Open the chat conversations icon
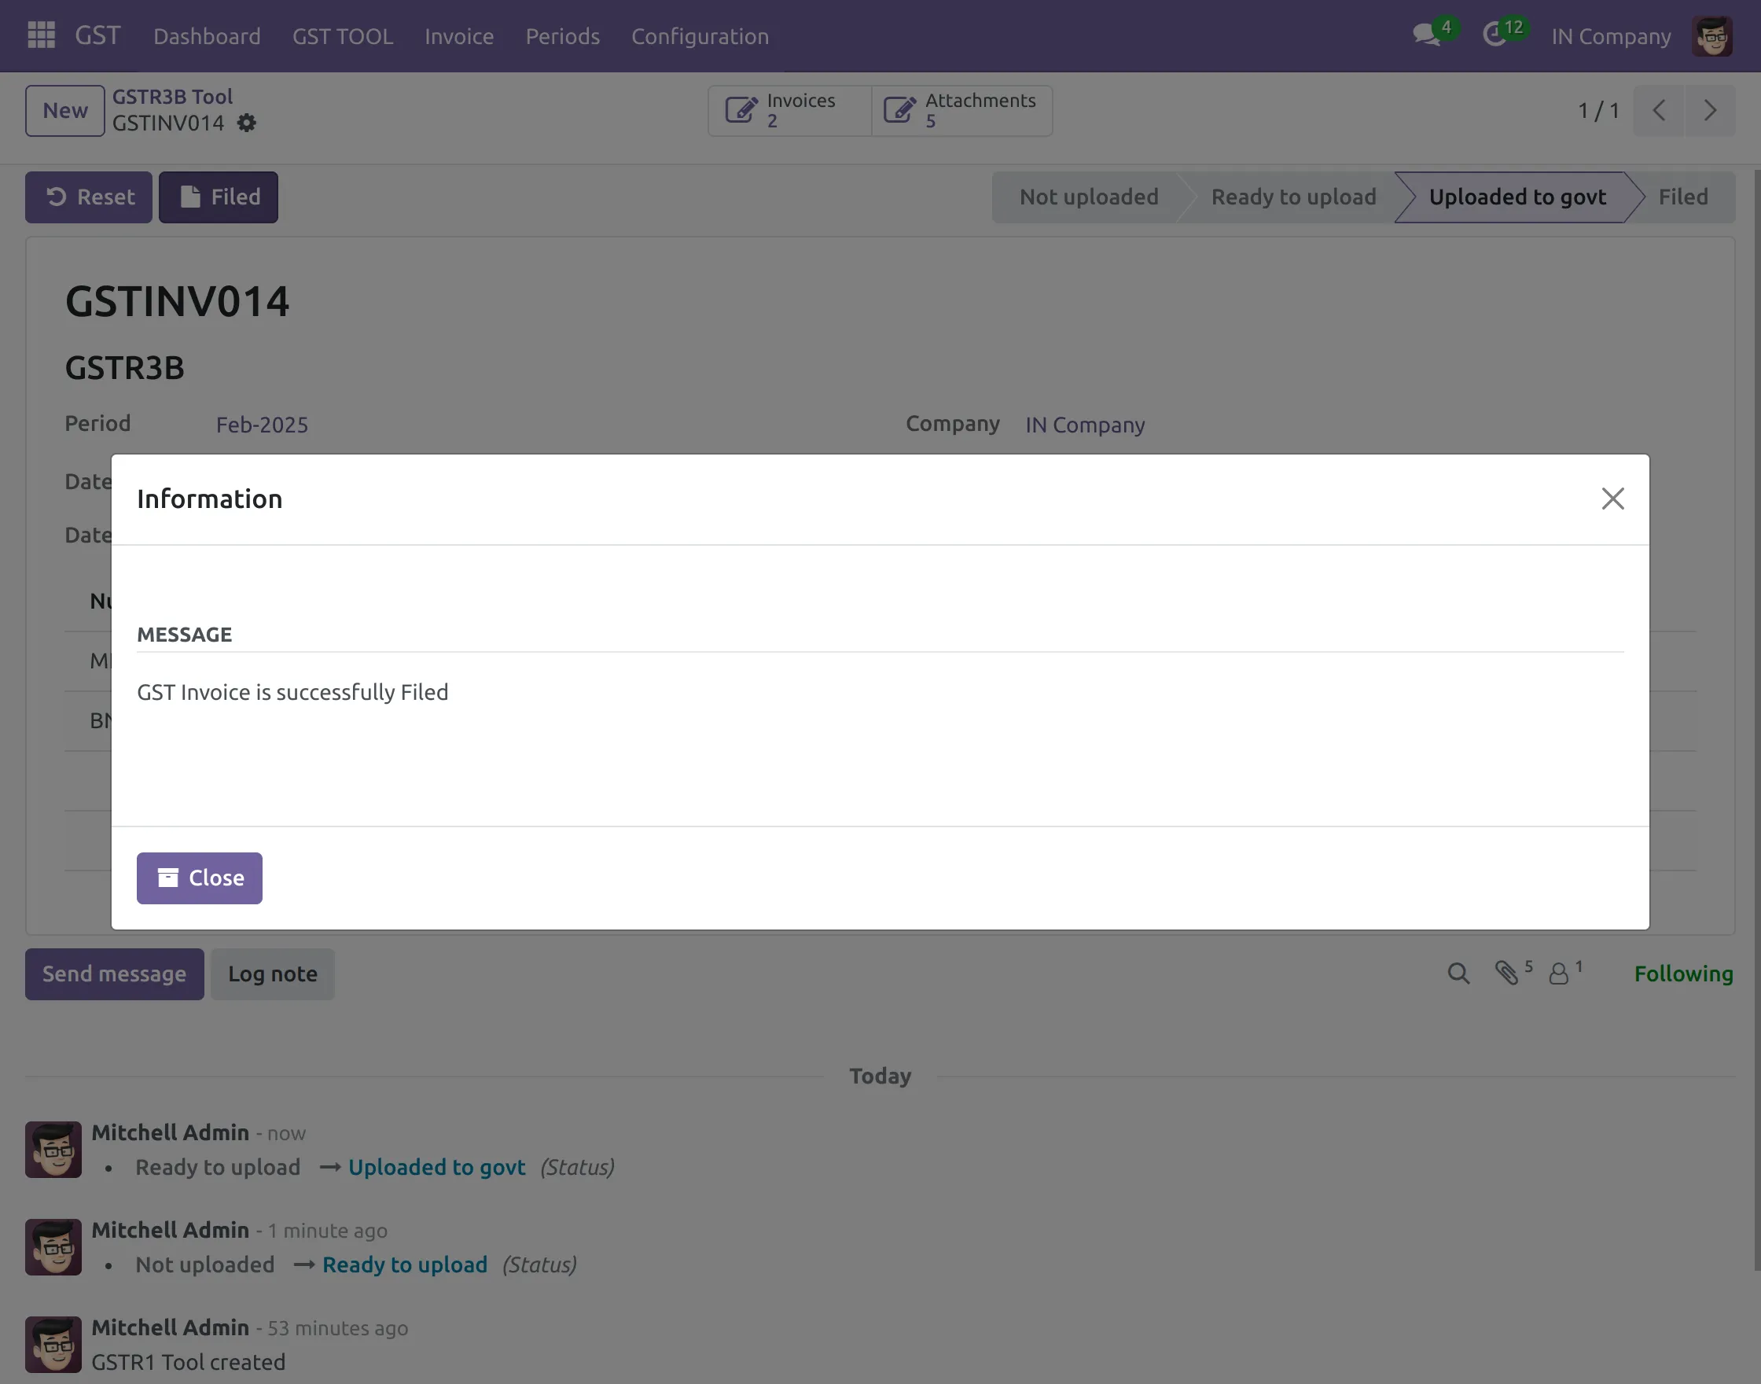Viewport: 1761px width, 1384px height. [x=1426, y=35]
